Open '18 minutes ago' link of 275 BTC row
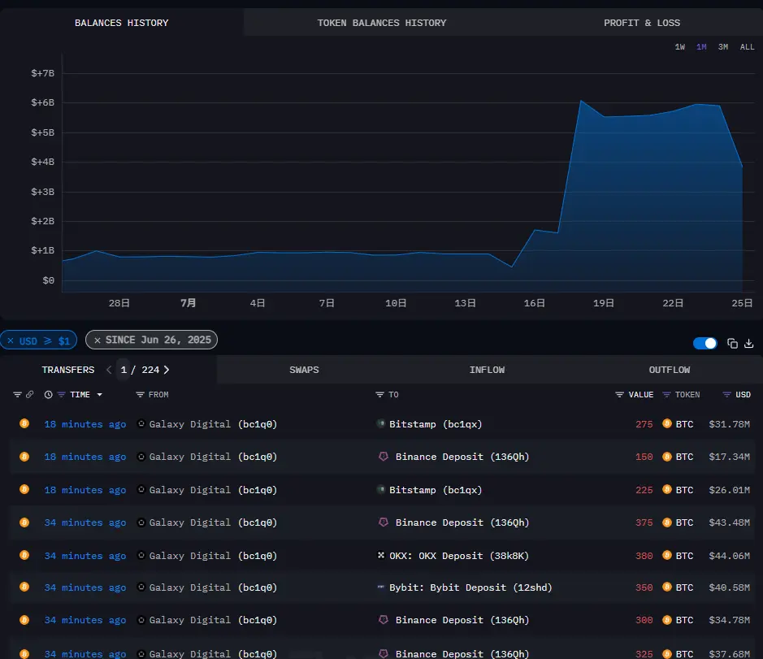 point(85,424)
